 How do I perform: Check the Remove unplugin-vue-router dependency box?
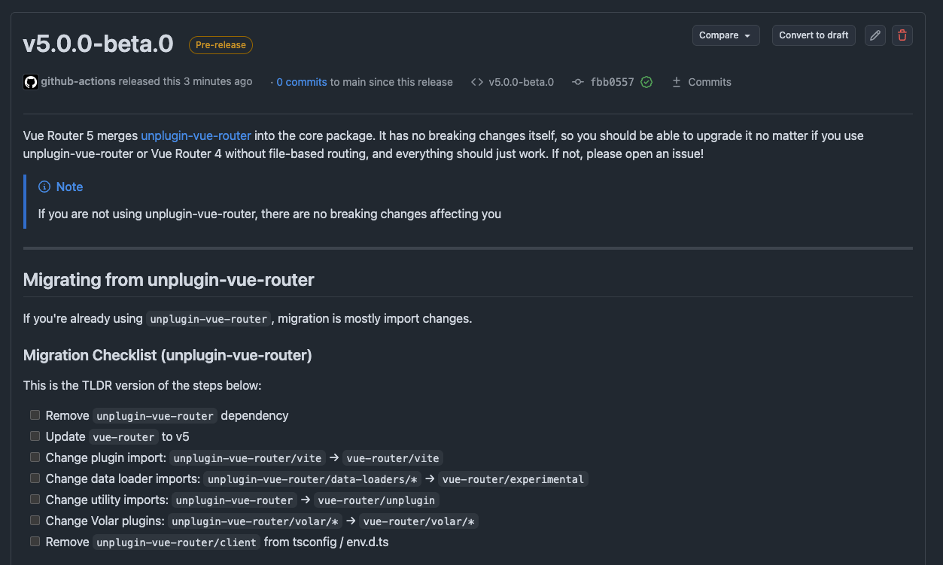click(35, 415)
